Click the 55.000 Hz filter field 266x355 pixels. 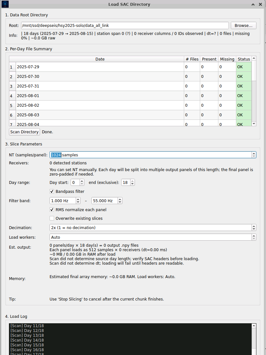(105, 201)
